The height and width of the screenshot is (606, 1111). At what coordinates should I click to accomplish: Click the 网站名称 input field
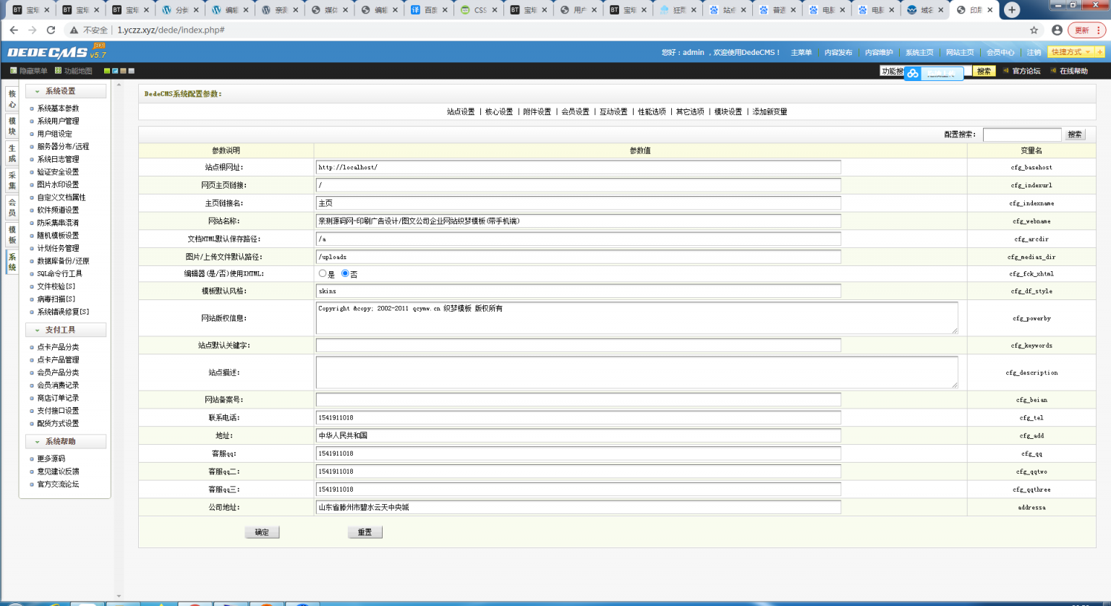click(x=579, y=221)
